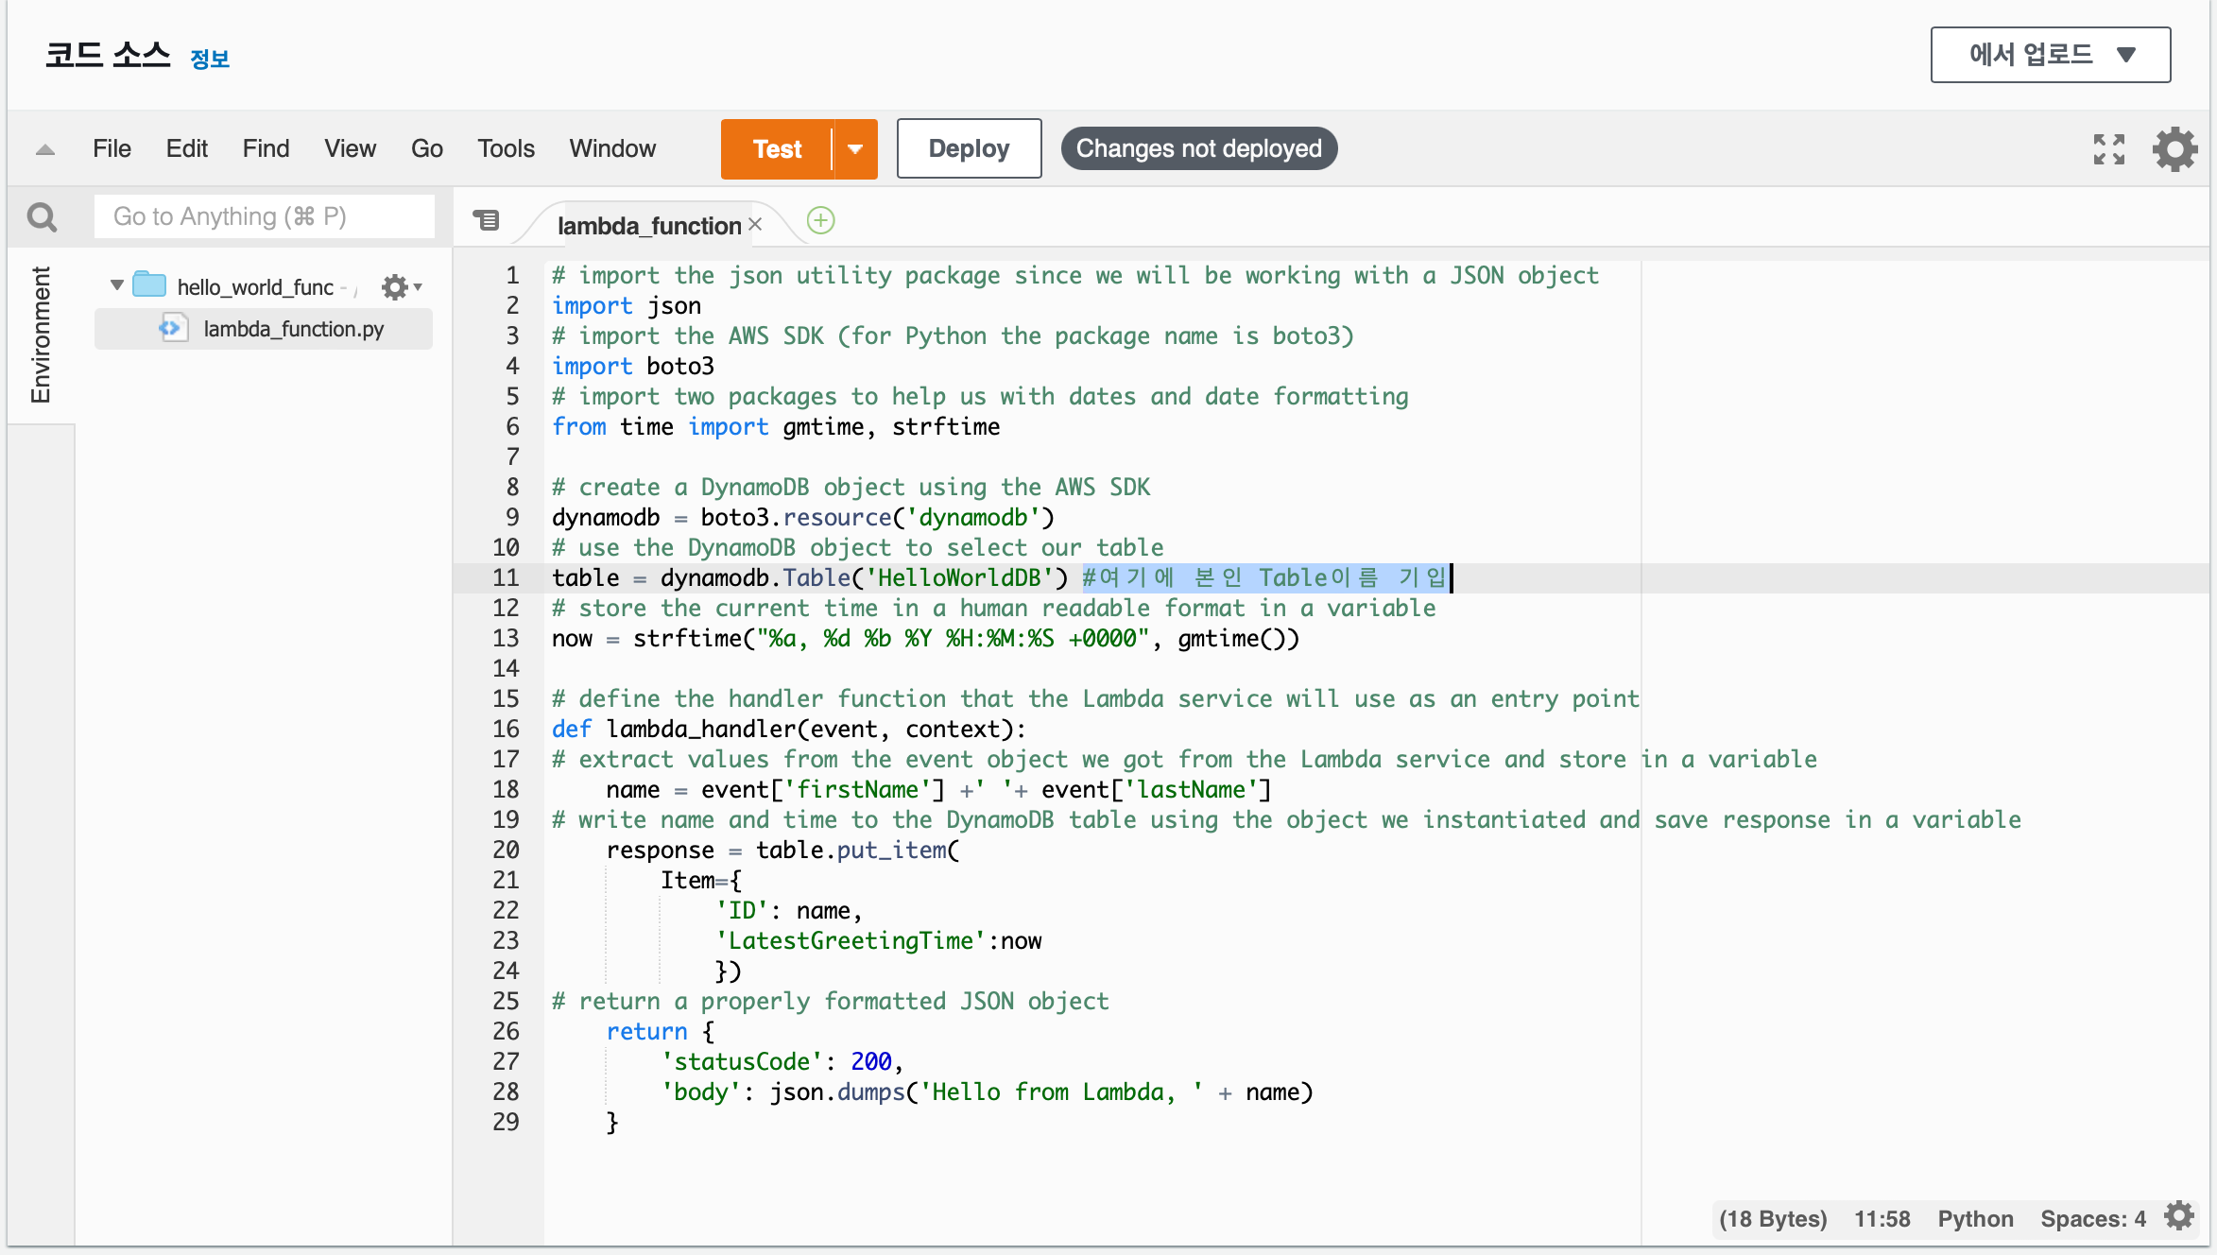This screenshot has width=2217, height=1255.
Task: Click line number 29 in the gutter
Action: (x=506, y=1122)
